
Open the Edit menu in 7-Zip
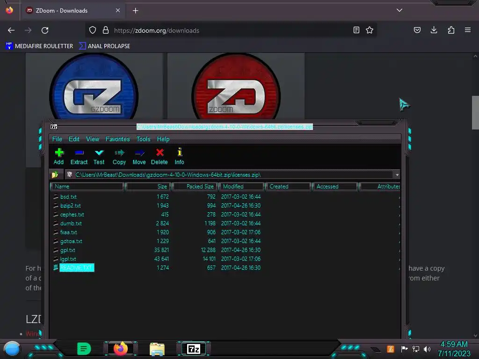point(74,139)
